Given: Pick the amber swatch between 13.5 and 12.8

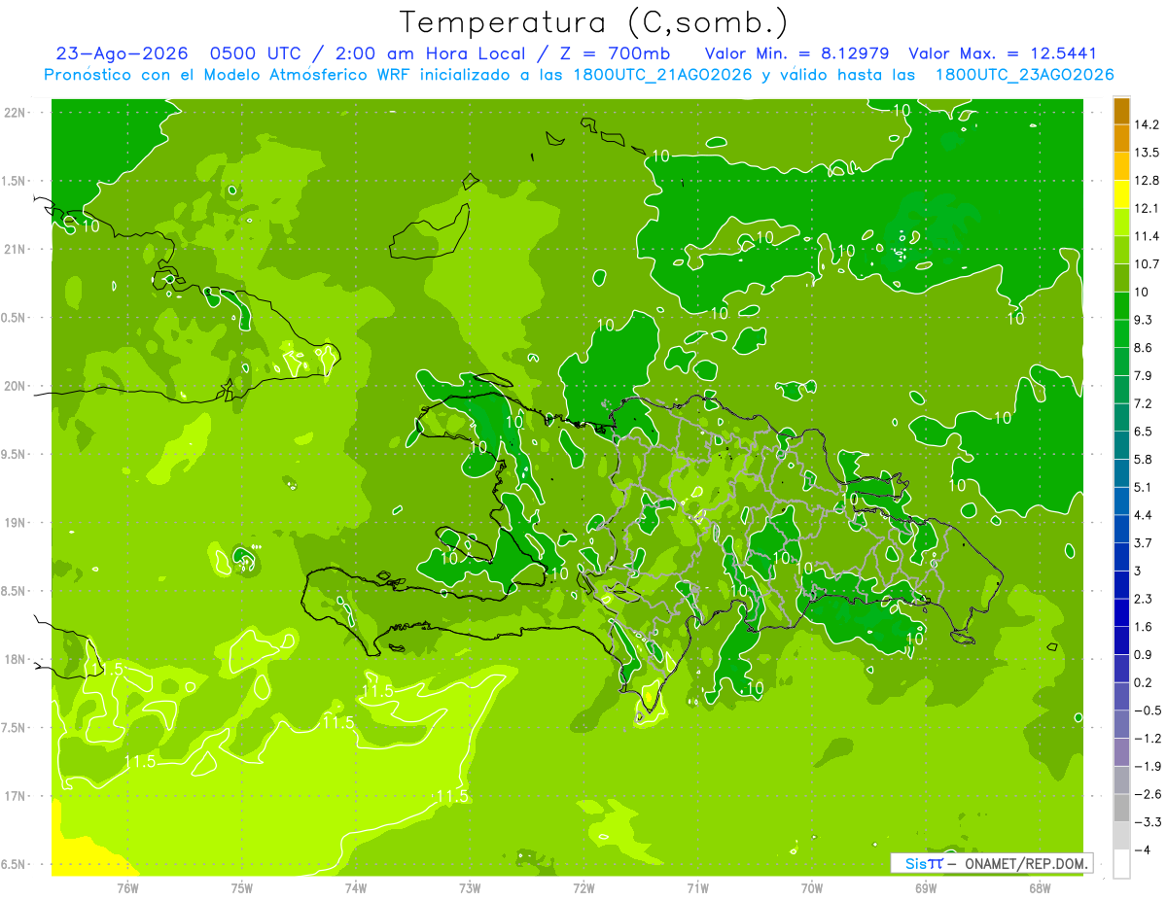Looking at the screenshot, I should 1121,167.
